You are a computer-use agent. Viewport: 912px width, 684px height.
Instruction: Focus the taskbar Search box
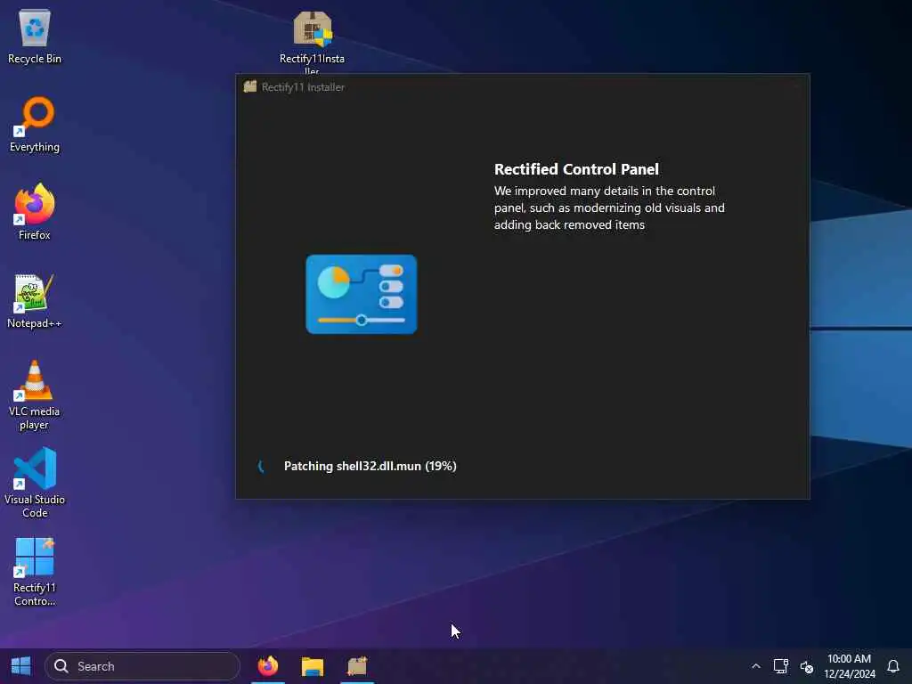click(142, 666)
